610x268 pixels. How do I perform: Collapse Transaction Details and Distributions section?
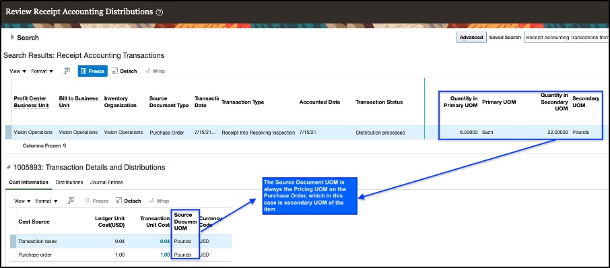8,167
